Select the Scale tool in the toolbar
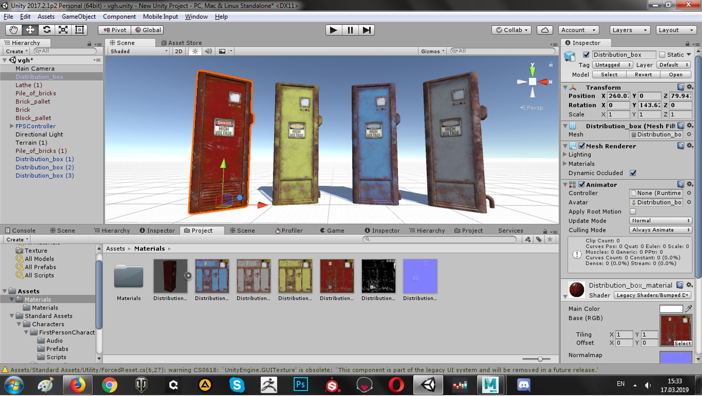702x396 pixels. 63,30
